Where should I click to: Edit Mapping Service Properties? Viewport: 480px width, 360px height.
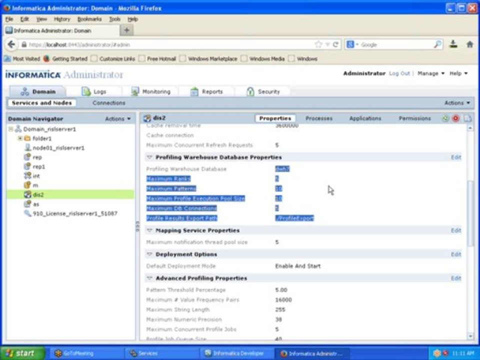456,230
